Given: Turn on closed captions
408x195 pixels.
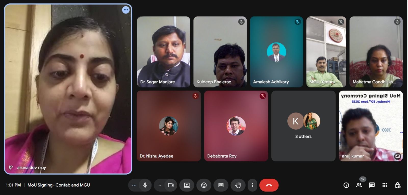Looking at the screenshot, I should 221,185.
